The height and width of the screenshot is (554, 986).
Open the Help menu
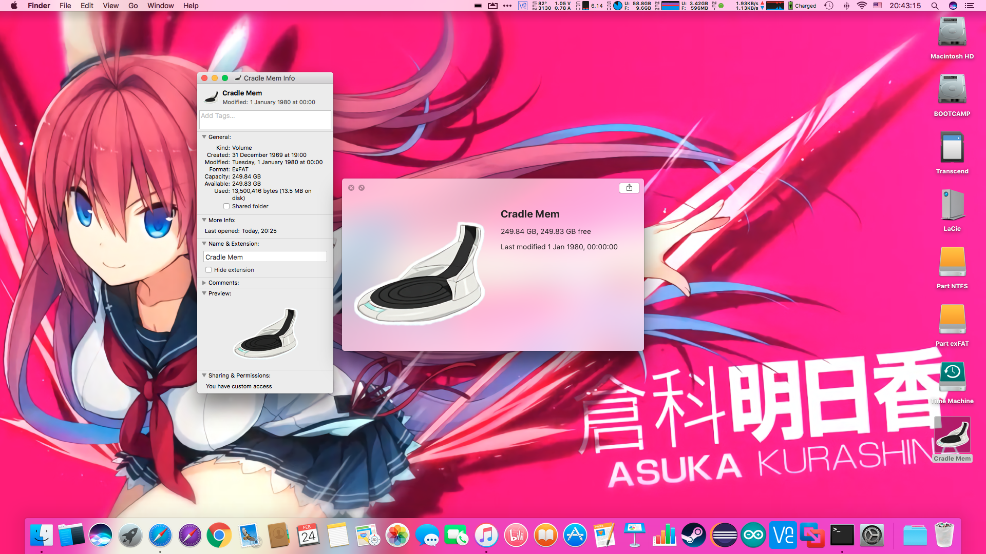point(191,6)
